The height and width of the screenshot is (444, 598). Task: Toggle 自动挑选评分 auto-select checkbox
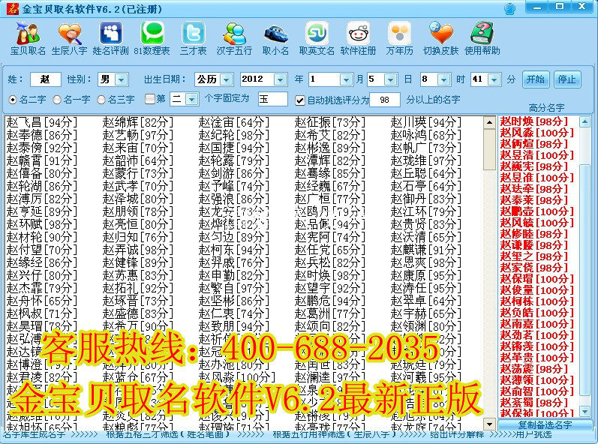click(x=300, y=100)
